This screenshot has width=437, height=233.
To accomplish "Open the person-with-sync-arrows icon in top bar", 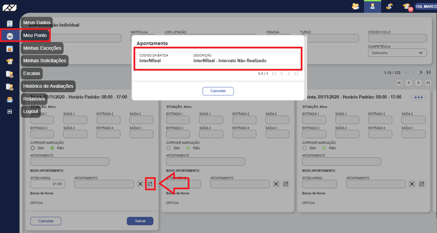I will 389,6.
